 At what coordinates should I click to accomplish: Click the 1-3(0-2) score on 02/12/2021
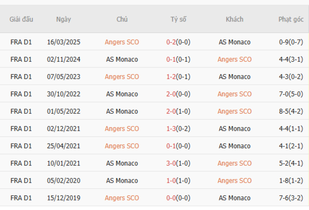(178, 129)
